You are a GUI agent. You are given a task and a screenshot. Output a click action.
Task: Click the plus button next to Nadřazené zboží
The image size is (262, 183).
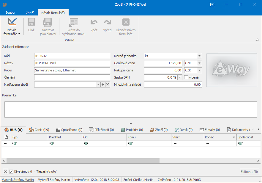tap(103, 85)
